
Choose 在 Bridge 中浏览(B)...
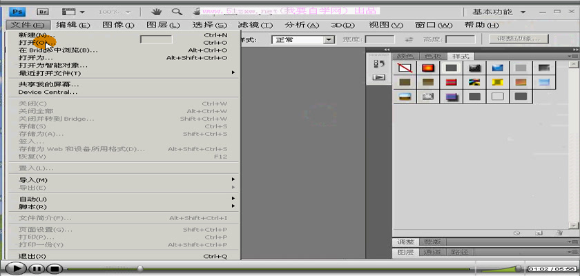click(x=124, y=50)
